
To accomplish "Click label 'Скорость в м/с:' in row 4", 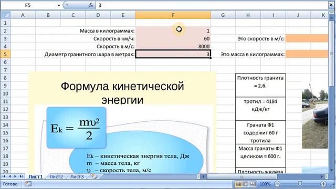I will (x=115, y=47).
